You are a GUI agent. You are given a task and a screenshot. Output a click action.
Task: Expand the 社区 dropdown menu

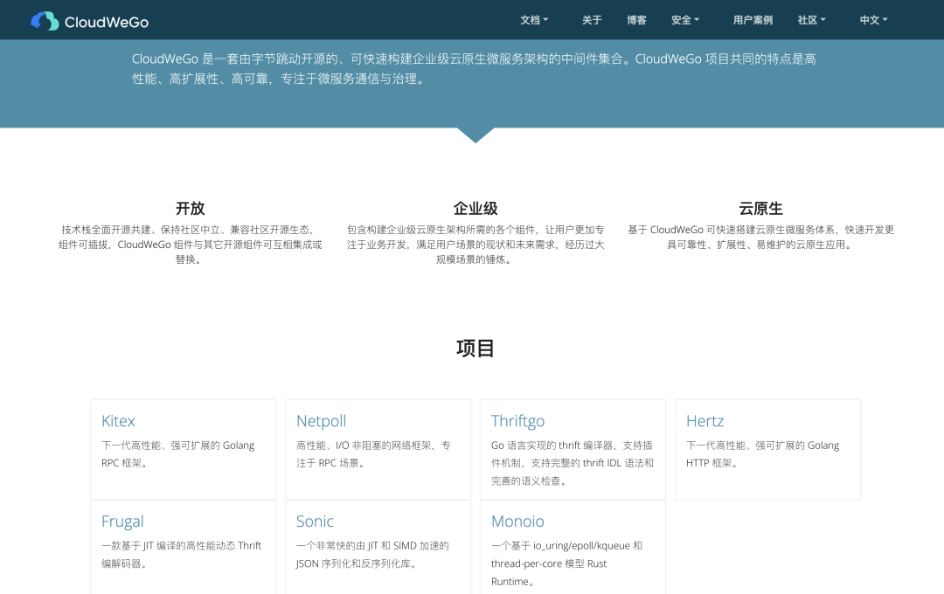tap(811, 20)
